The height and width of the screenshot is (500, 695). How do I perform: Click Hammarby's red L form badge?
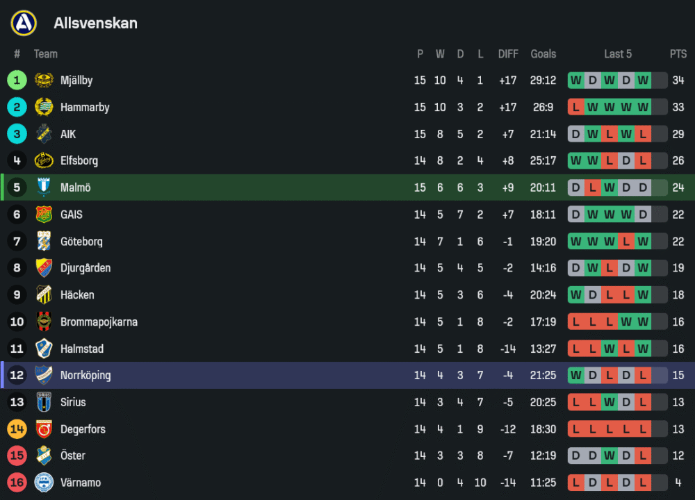[575, 108]
